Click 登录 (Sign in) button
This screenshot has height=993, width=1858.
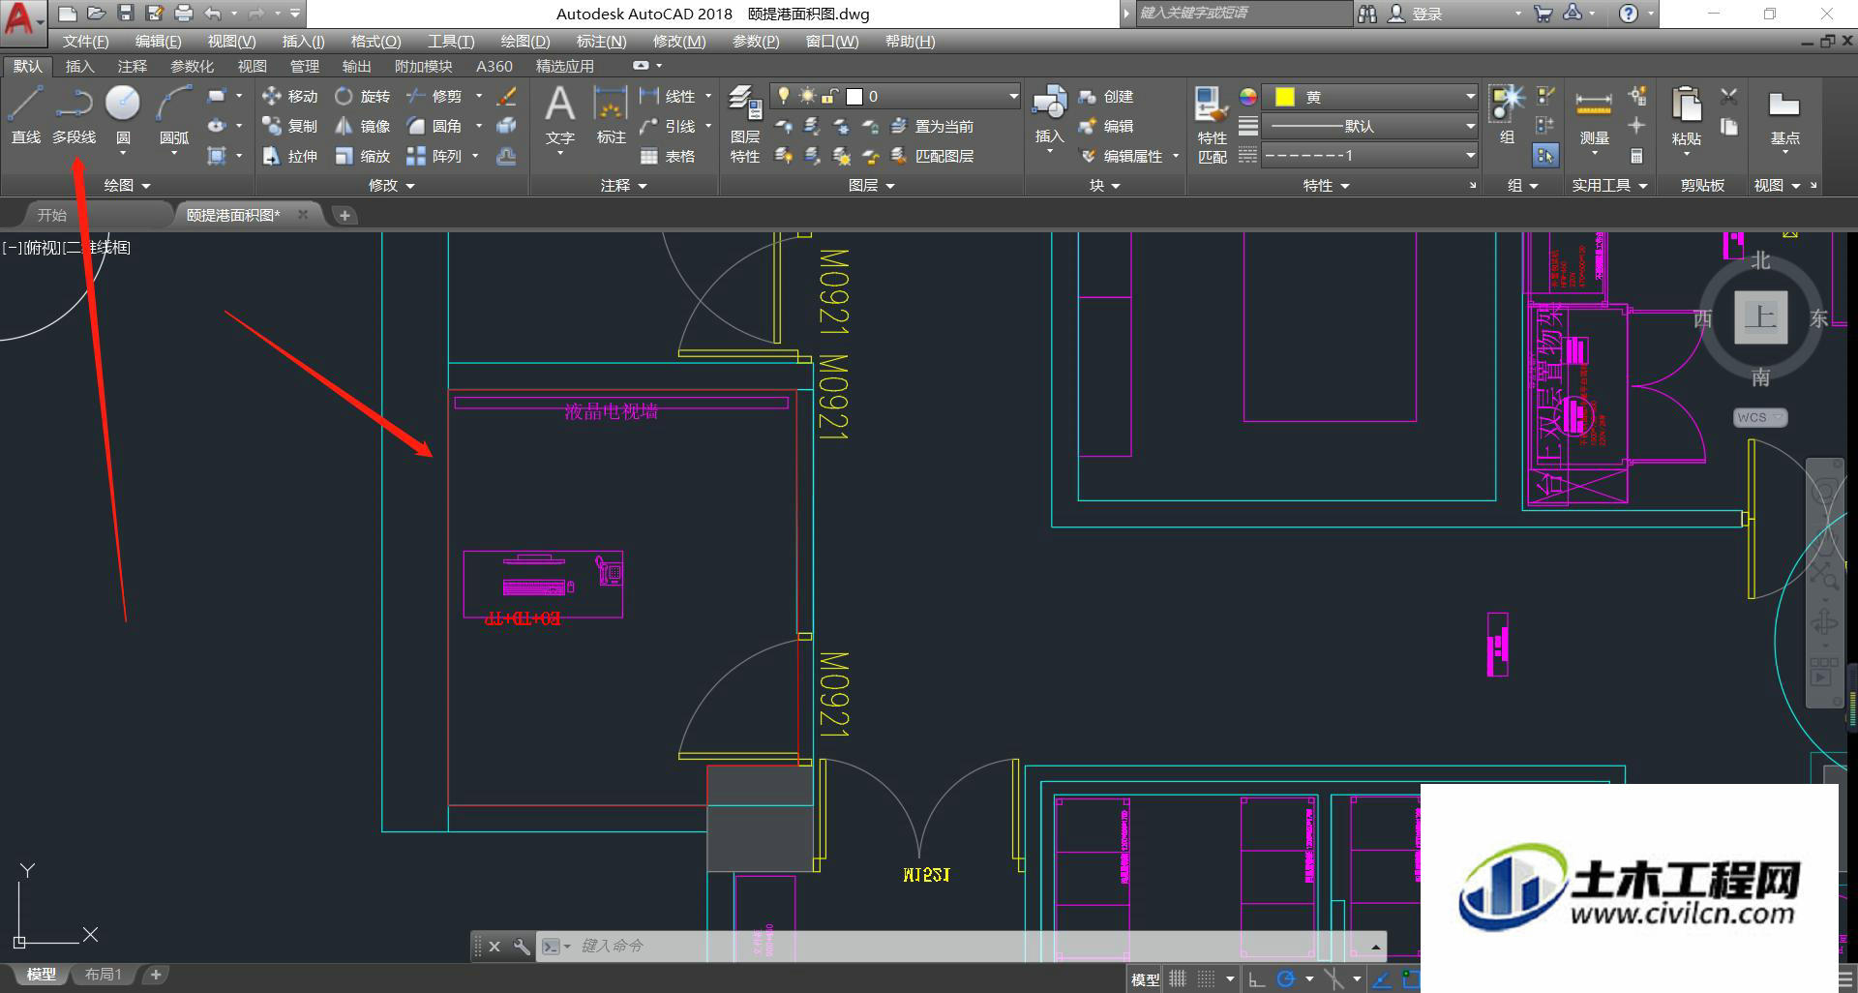[1416, 14]
